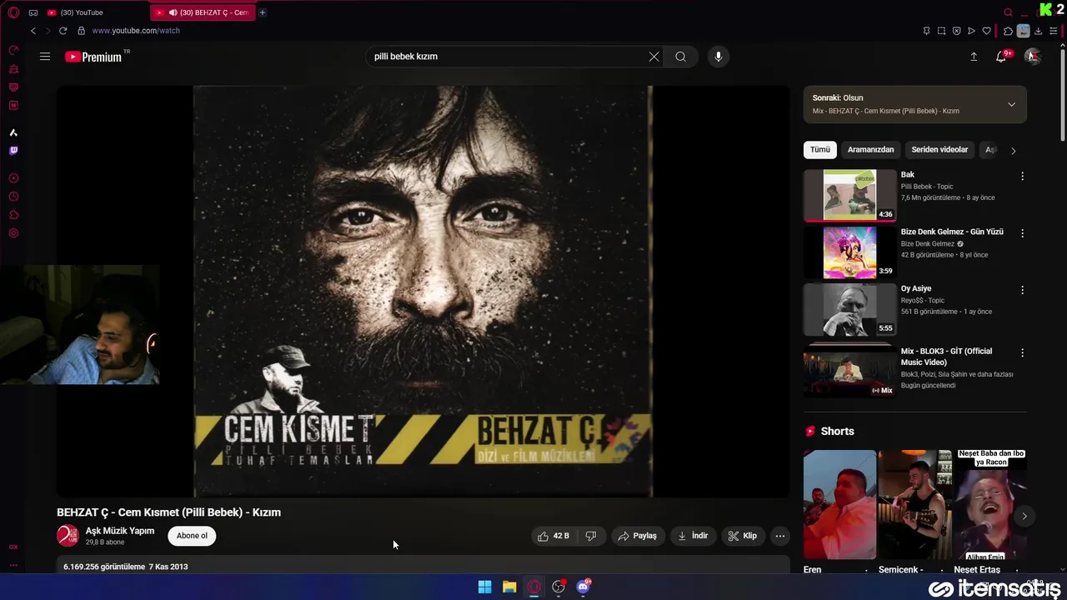Open the YouTube guide hamburger menu
Viewport: 1067px width, 600px height.
pyautogui.click(x=45, y=57)
